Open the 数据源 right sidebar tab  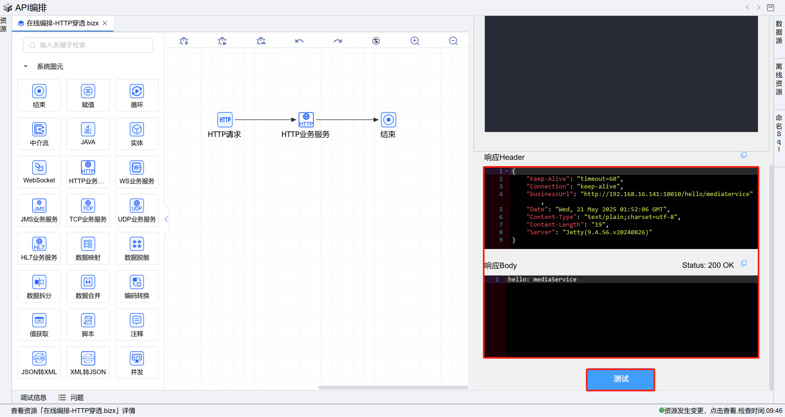[779, 32]
